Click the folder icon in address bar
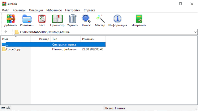This screenshot has height=111, width=198. click(x=17, y=32)
